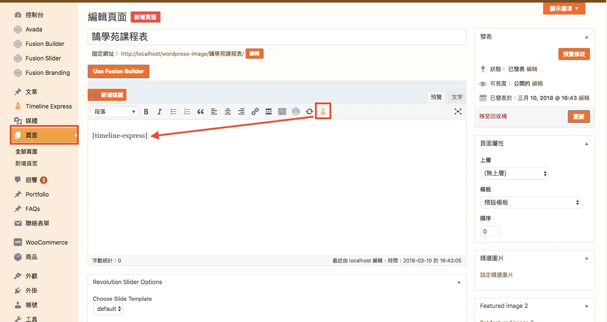
Task: Click the Use Fusion Builder button
Action: [x=118, y=71]
